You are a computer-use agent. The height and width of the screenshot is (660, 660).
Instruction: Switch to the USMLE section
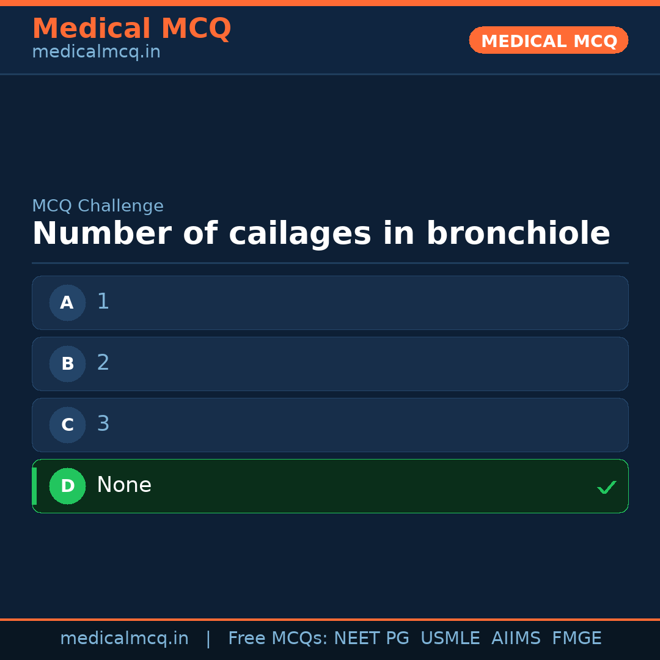(x=450, y=637)
